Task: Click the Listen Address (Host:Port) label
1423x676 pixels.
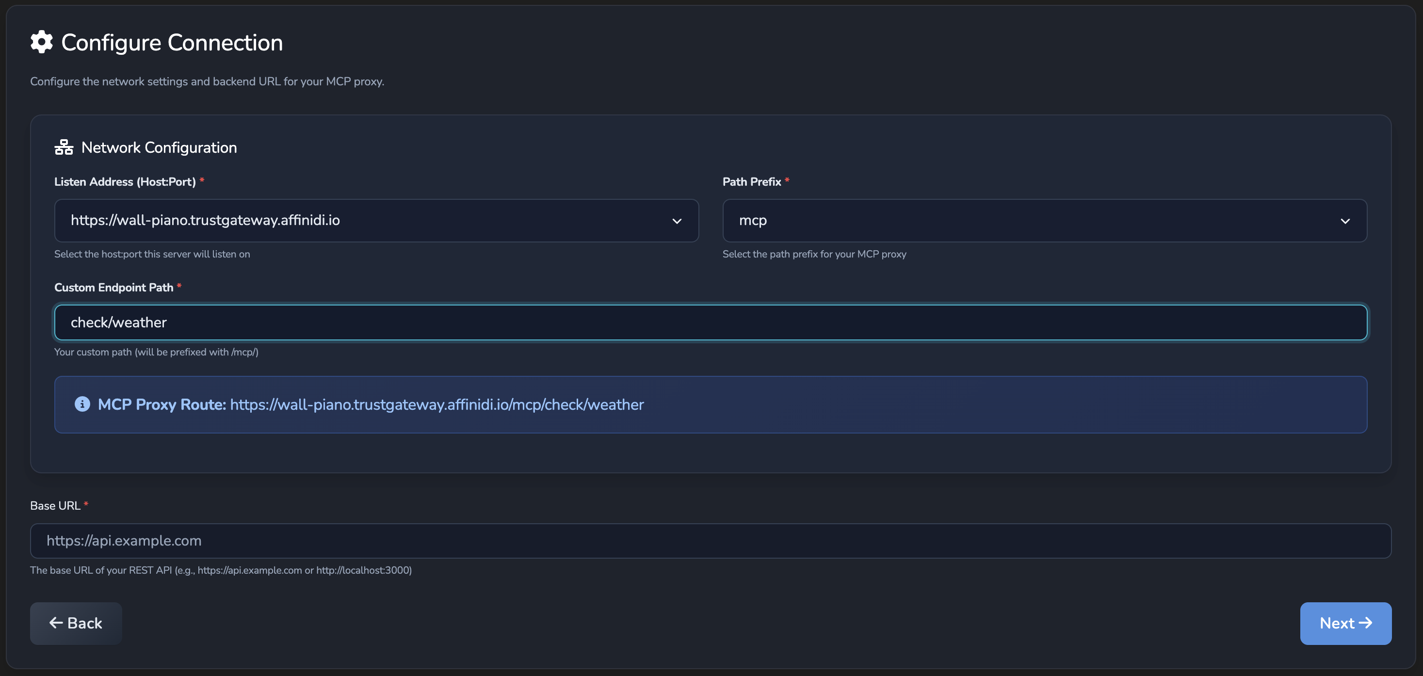Action: (126, 182)
